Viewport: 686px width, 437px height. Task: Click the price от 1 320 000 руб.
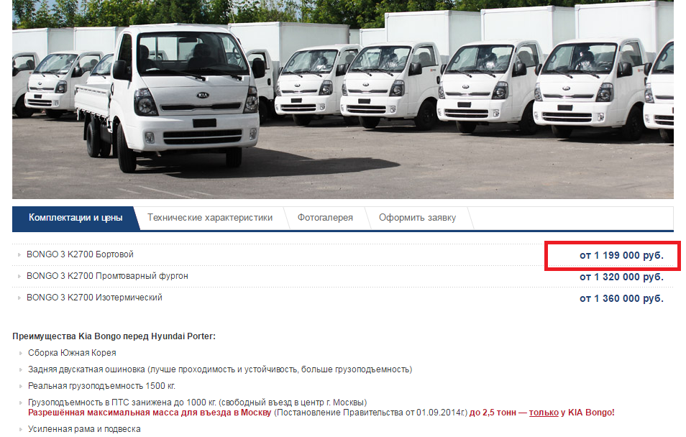pyautogui.click(x=621, y=277)
